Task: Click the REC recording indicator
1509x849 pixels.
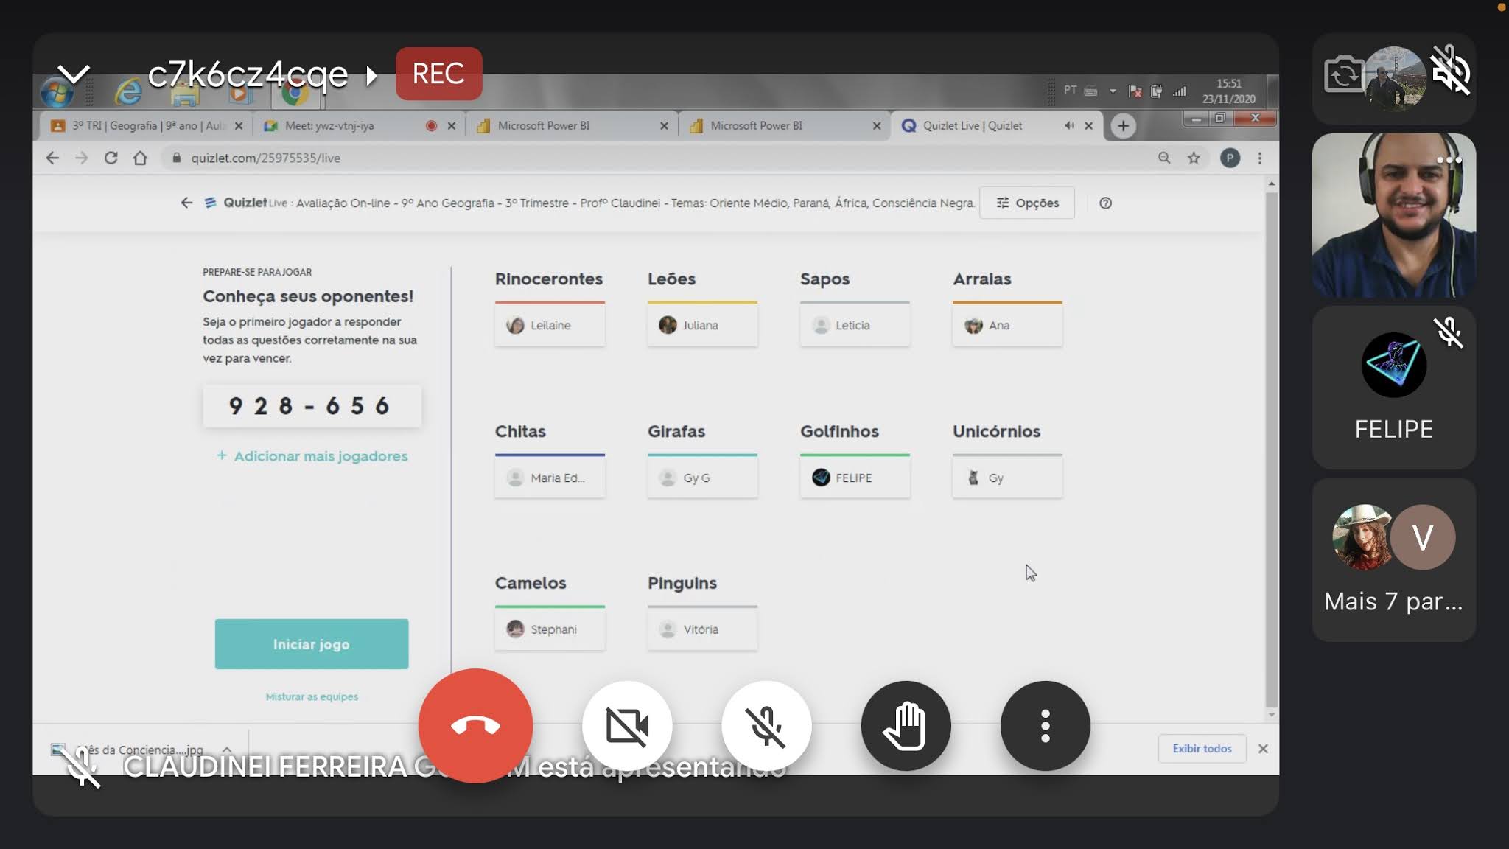Action: pyautogui.click(x=438, y=74)
